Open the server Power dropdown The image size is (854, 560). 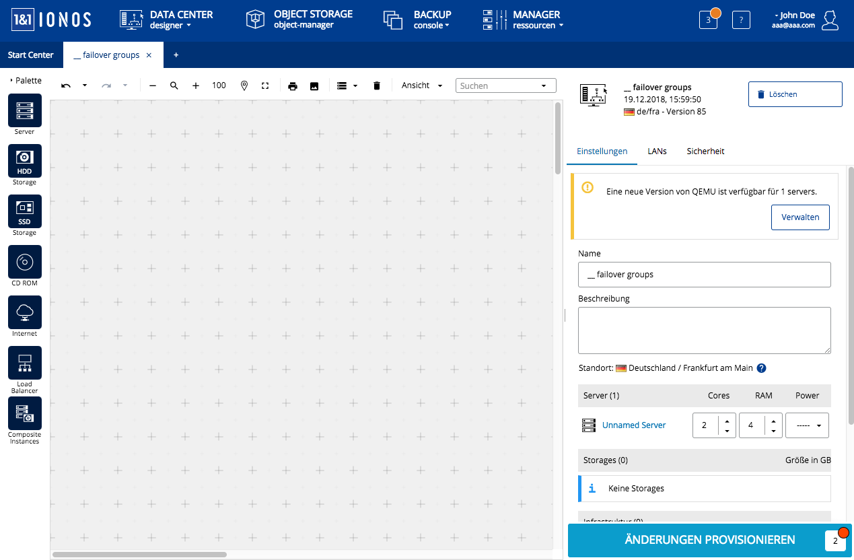click(807, 425)
